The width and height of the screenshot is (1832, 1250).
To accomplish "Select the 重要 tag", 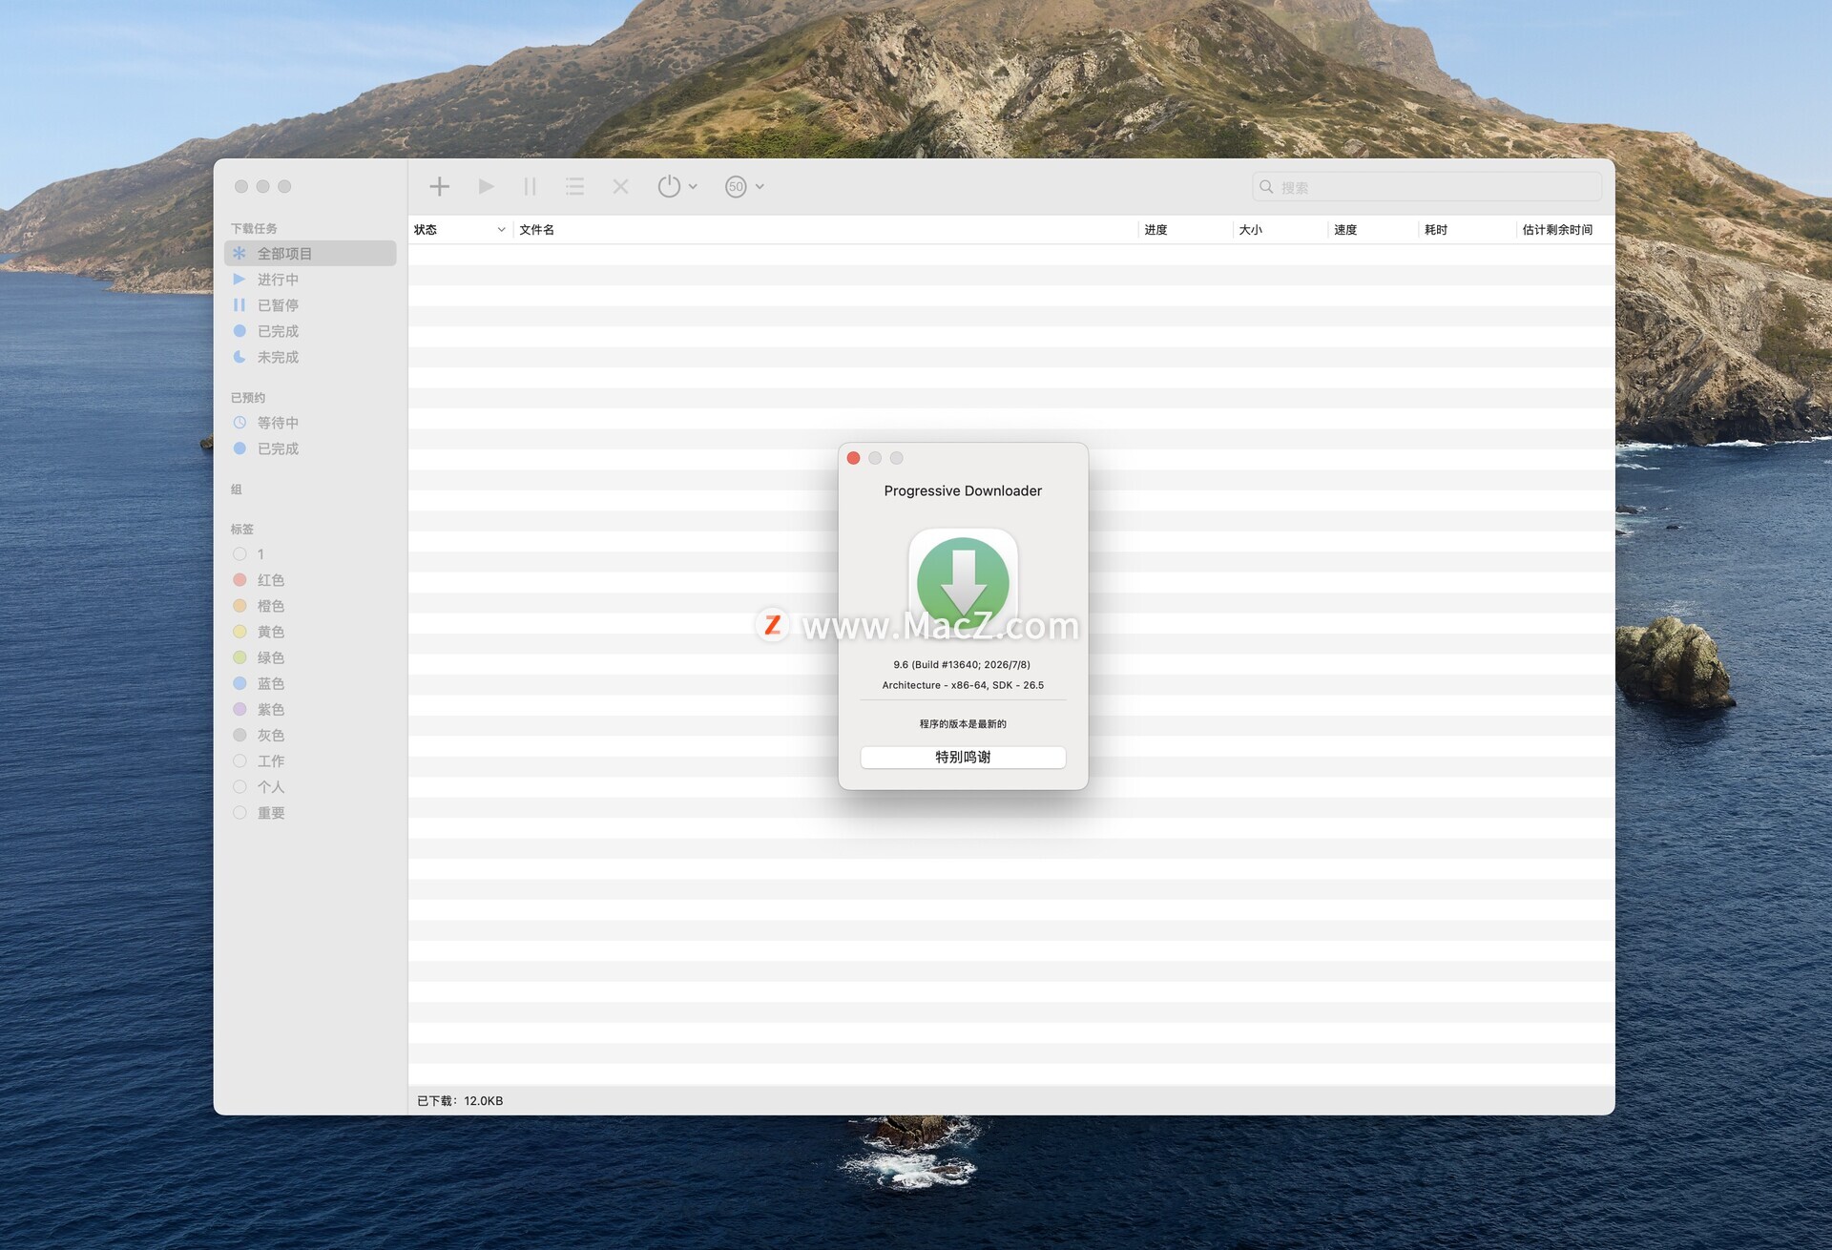I will pyautogui.click(x=310, y=813).
